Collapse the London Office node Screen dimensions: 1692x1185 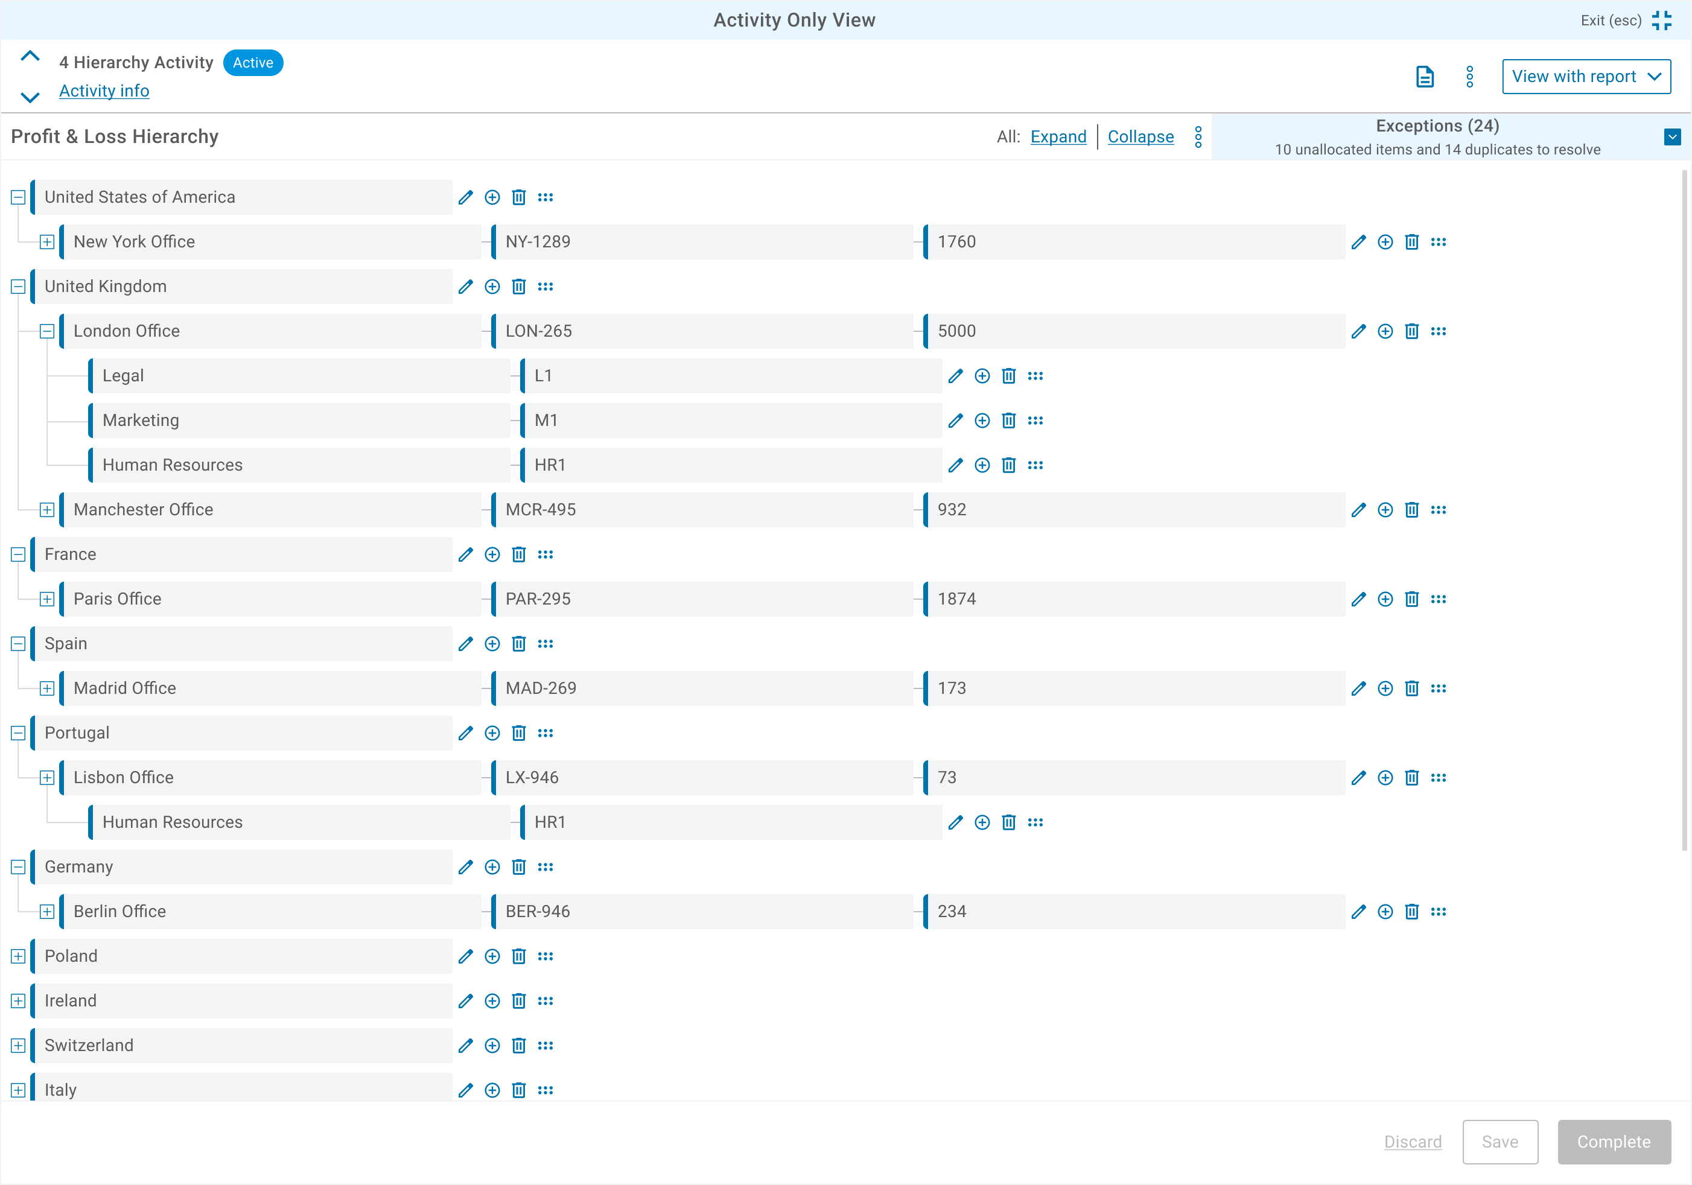(47, 331)
